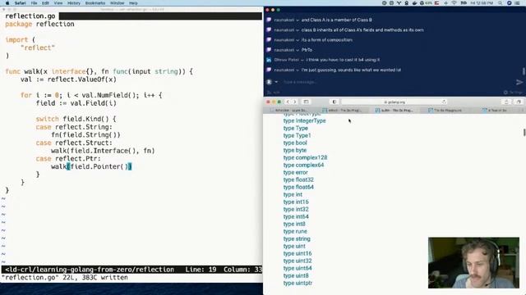
Task: Click the chat window scrollbar thumb
Action: coord(524,71)
